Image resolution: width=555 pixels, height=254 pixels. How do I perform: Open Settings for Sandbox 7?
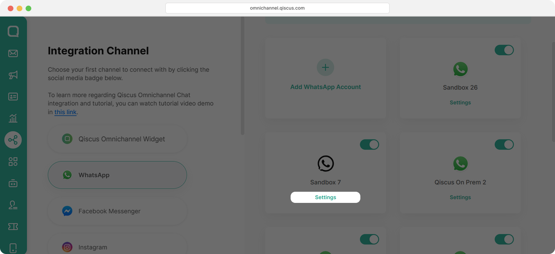[x=325, y=197]
